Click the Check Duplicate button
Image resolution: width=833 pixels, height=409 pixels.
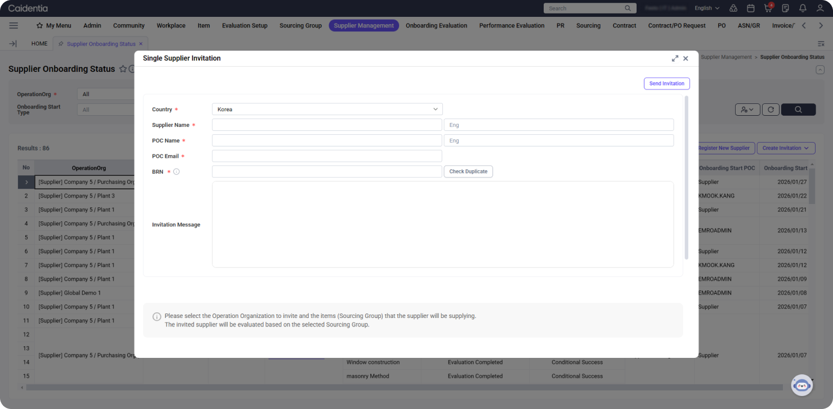tap(468, 171)
